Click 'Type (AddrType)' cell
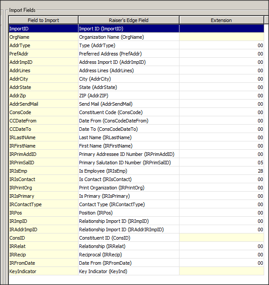Screen dimensions: 269x285 129,45
